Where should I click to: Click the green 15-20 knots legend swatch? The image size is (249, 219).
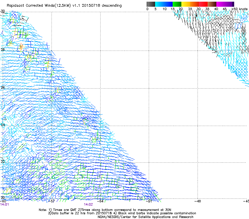(x=177, y=4)
